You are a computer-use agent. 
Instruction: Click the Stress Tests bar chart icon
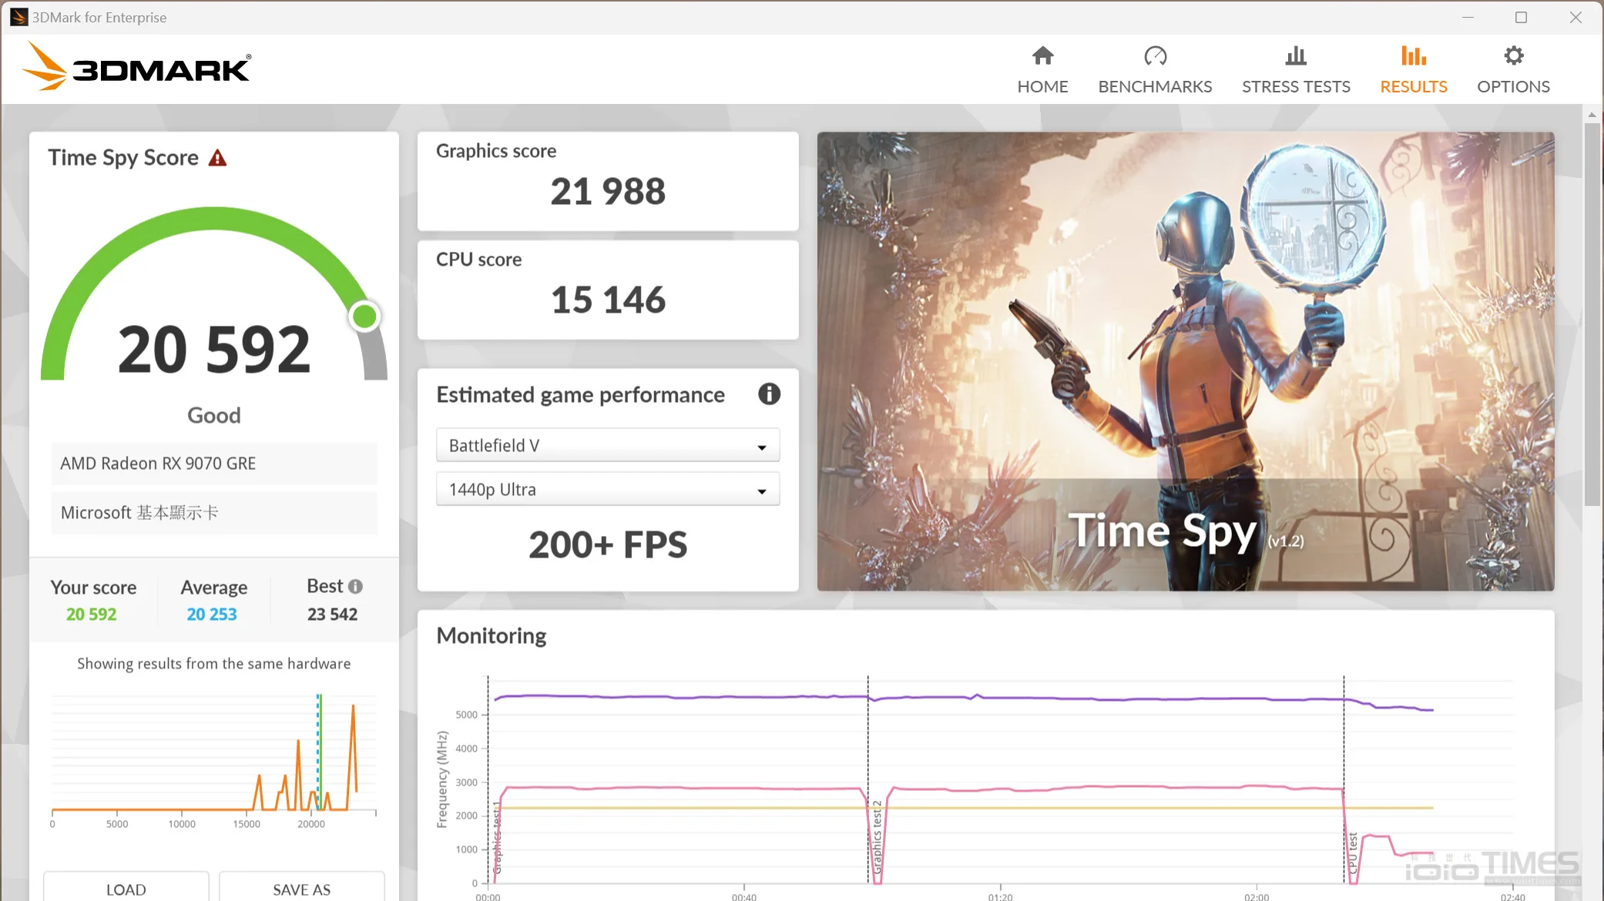1296,55
